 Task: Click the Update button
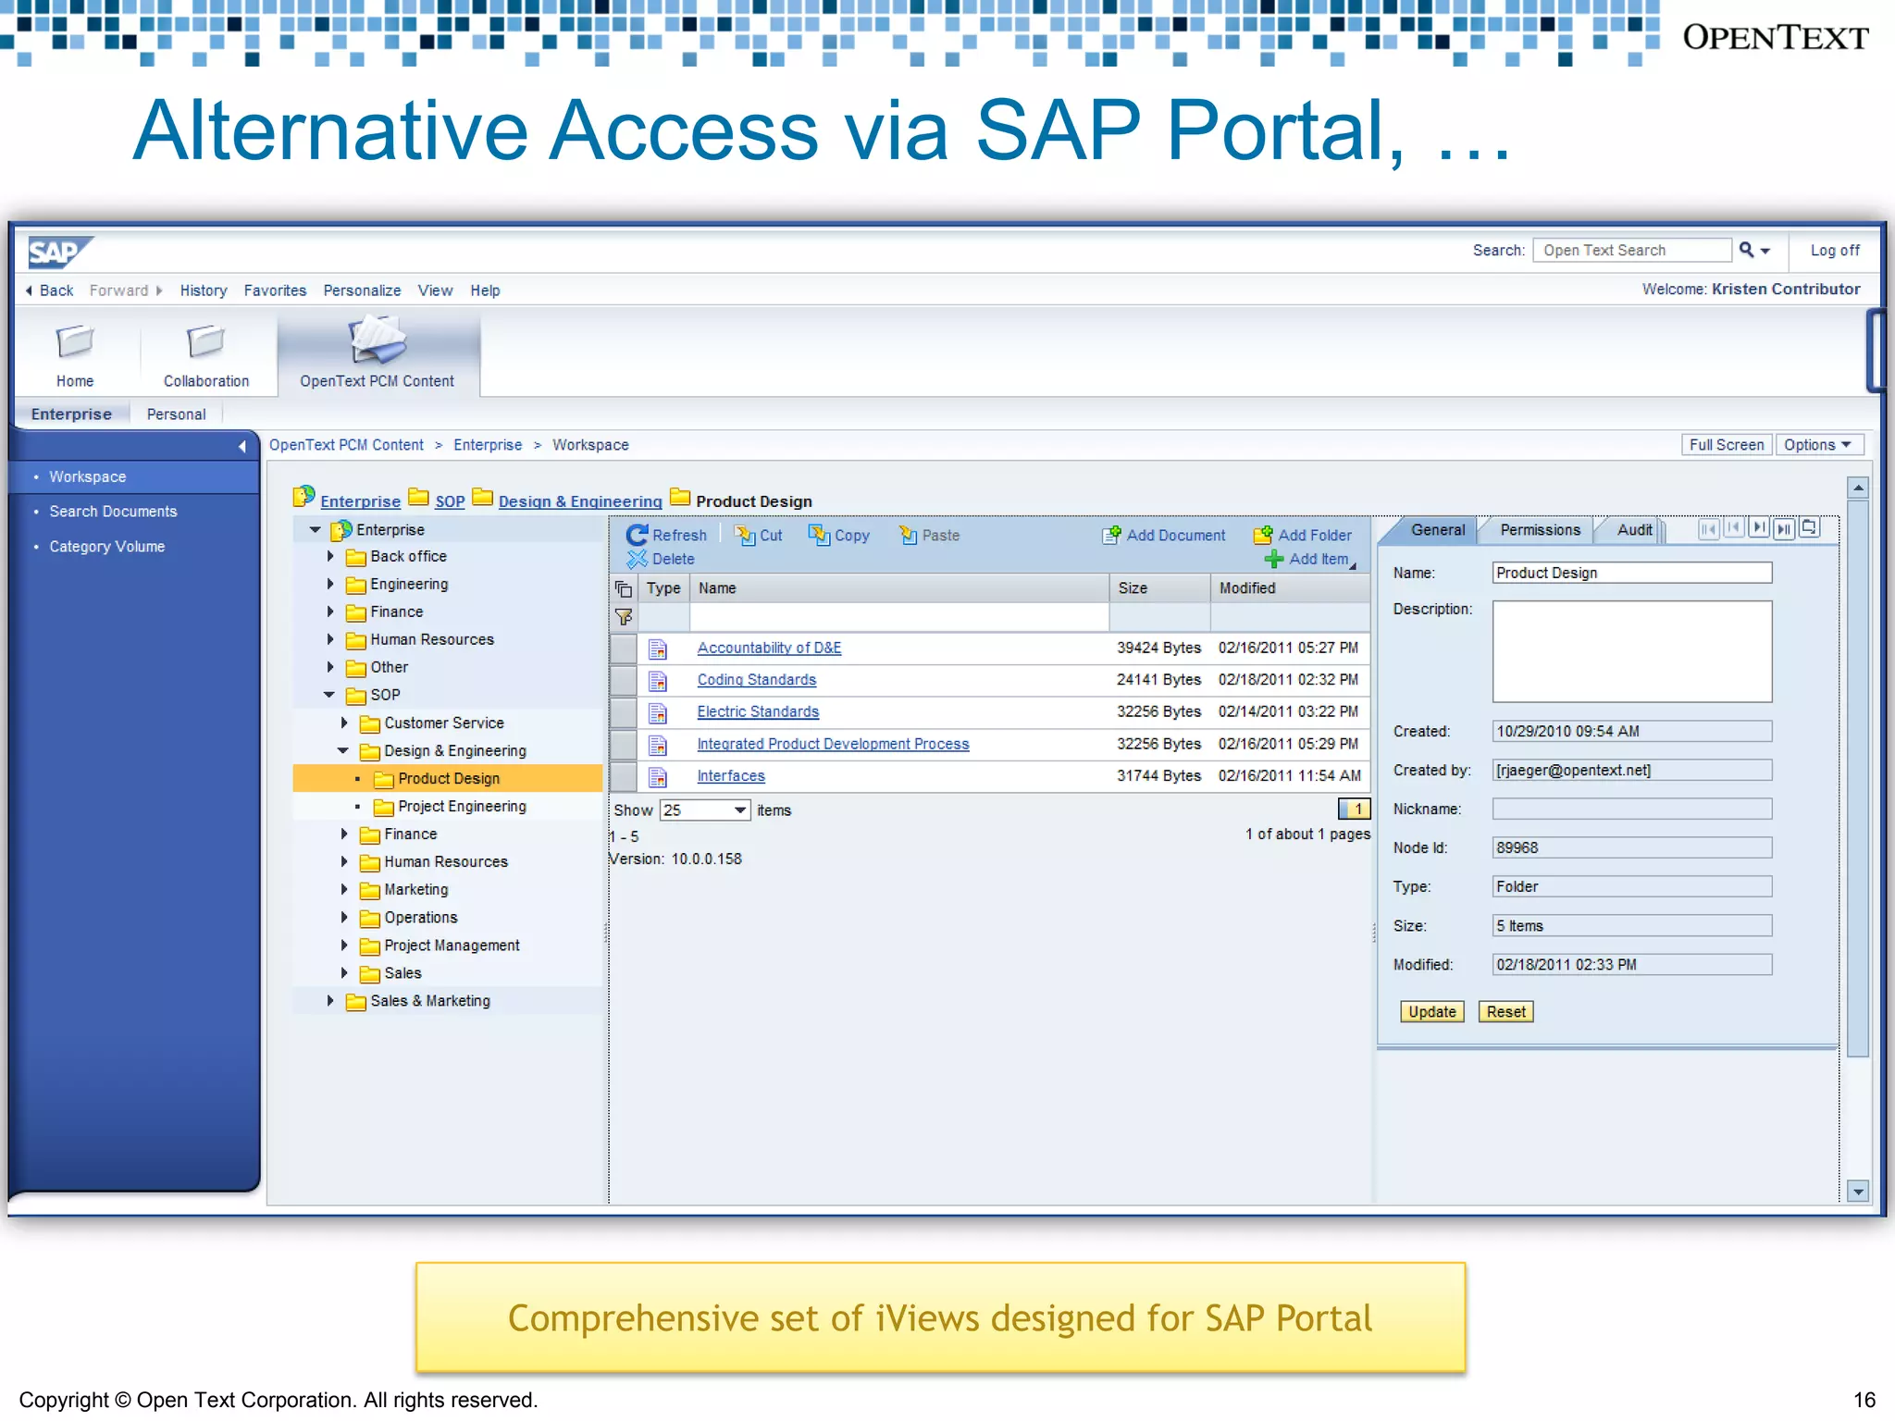[x=1432, y=1011]
